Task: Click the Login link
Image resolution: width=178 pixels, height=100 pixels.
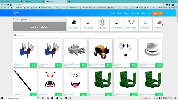Action: click(149, 13)
